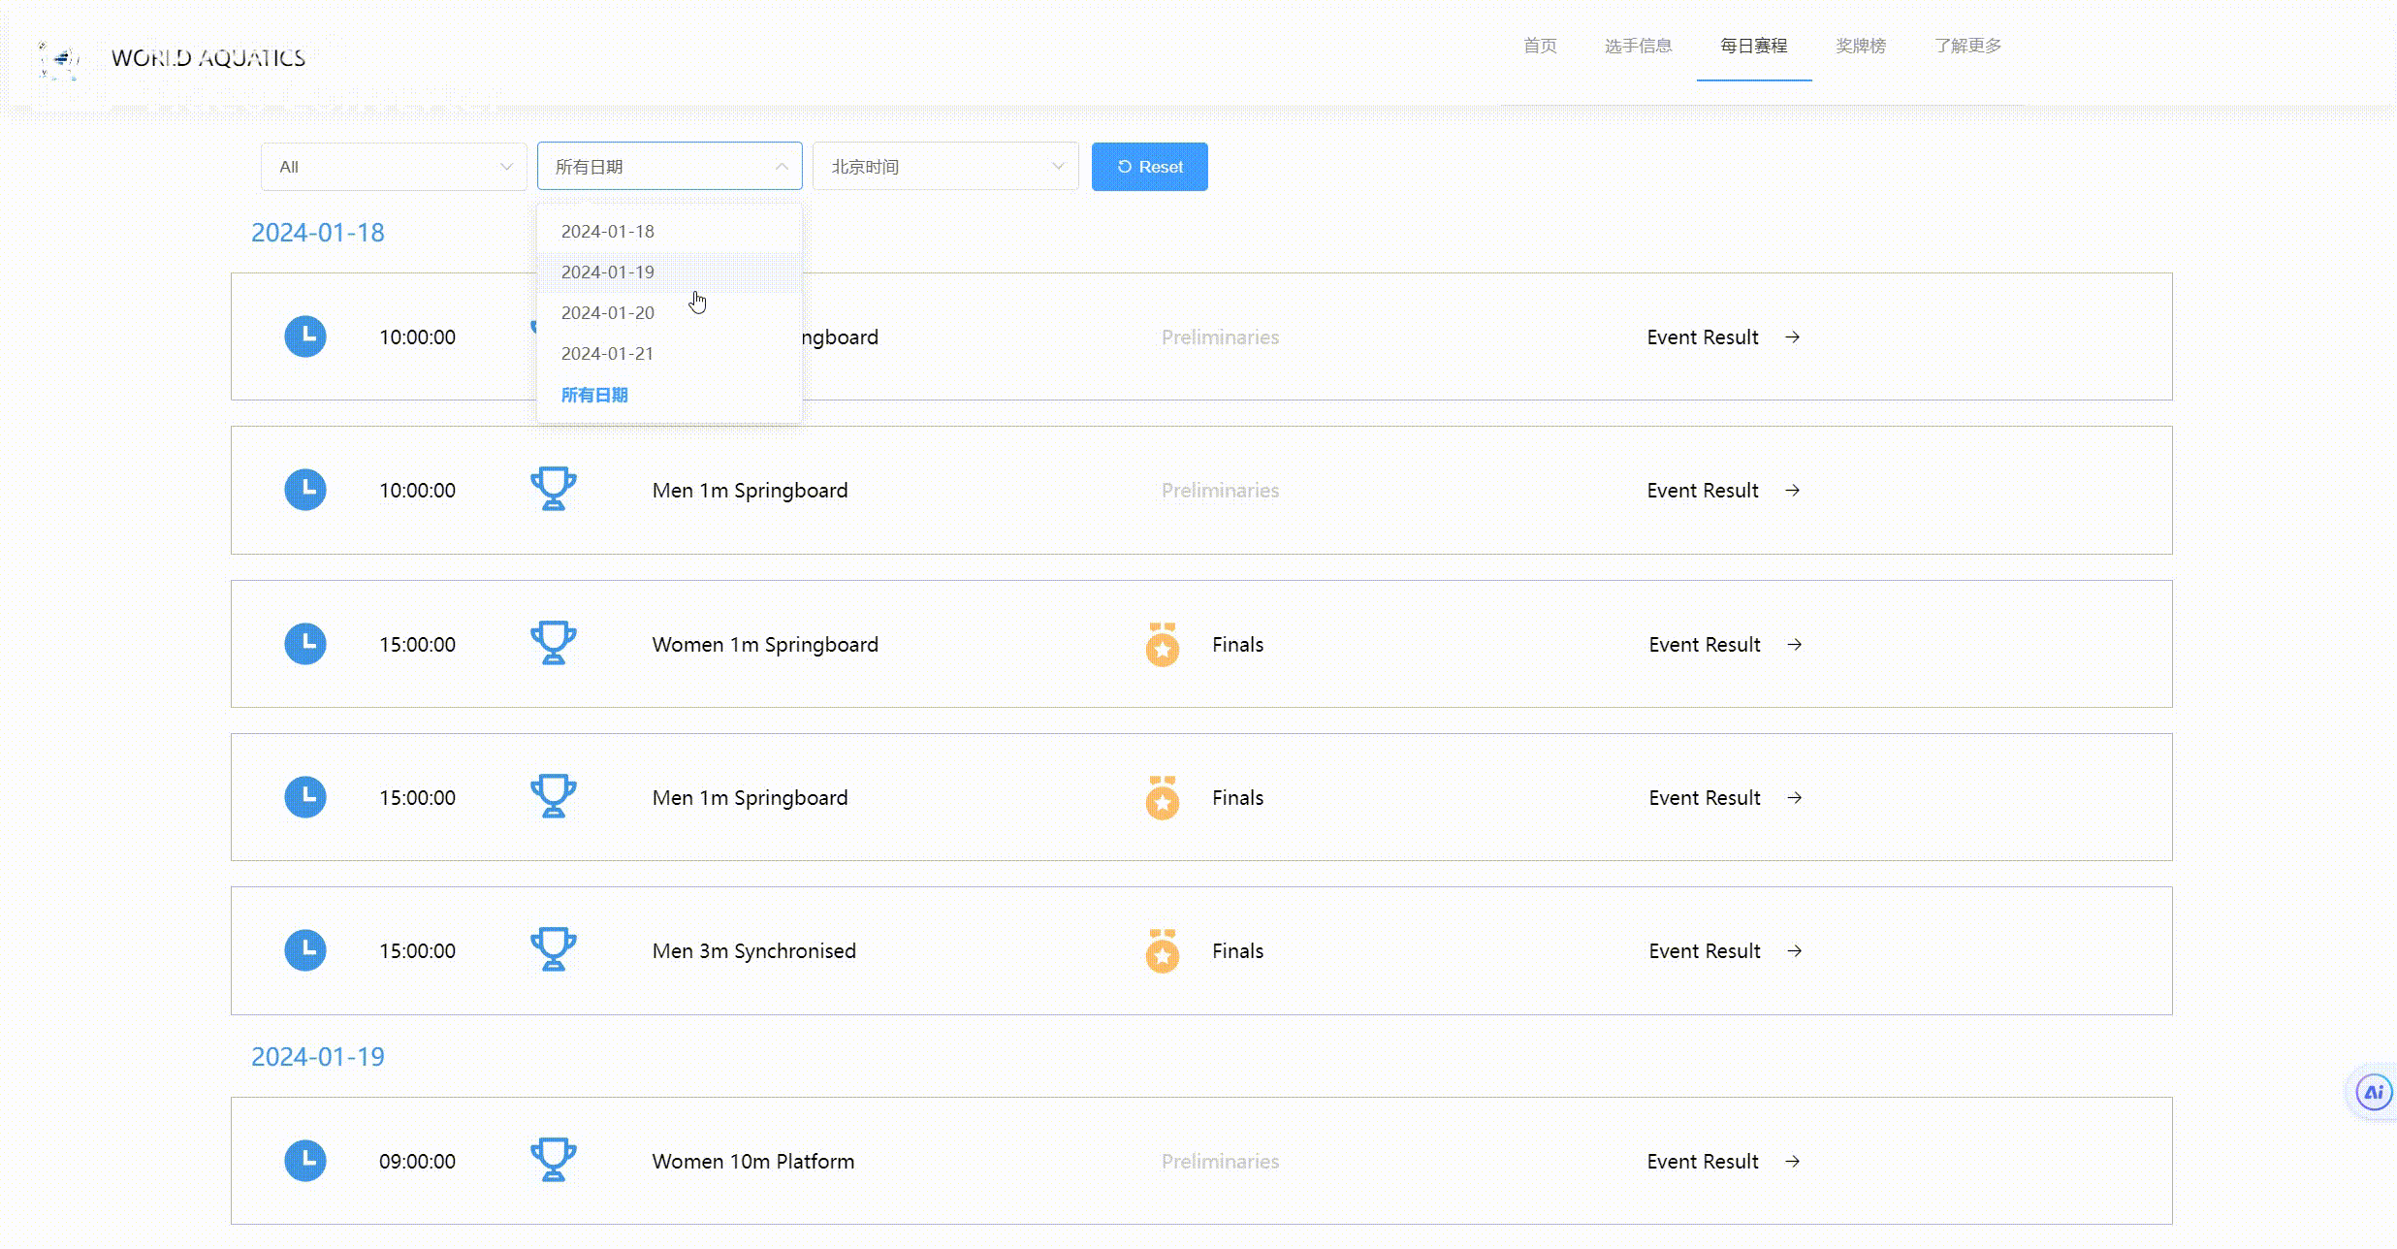Click medal icon in Men 1m Springboard finals row
Image resolution: width=2397 pixels, height=1249 pixels.
[x=1162, y=798]
